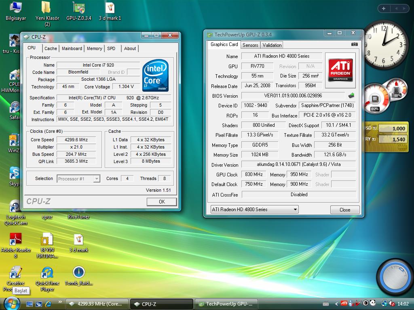Click the taskbar clock showing 14:02

(403, 304)
